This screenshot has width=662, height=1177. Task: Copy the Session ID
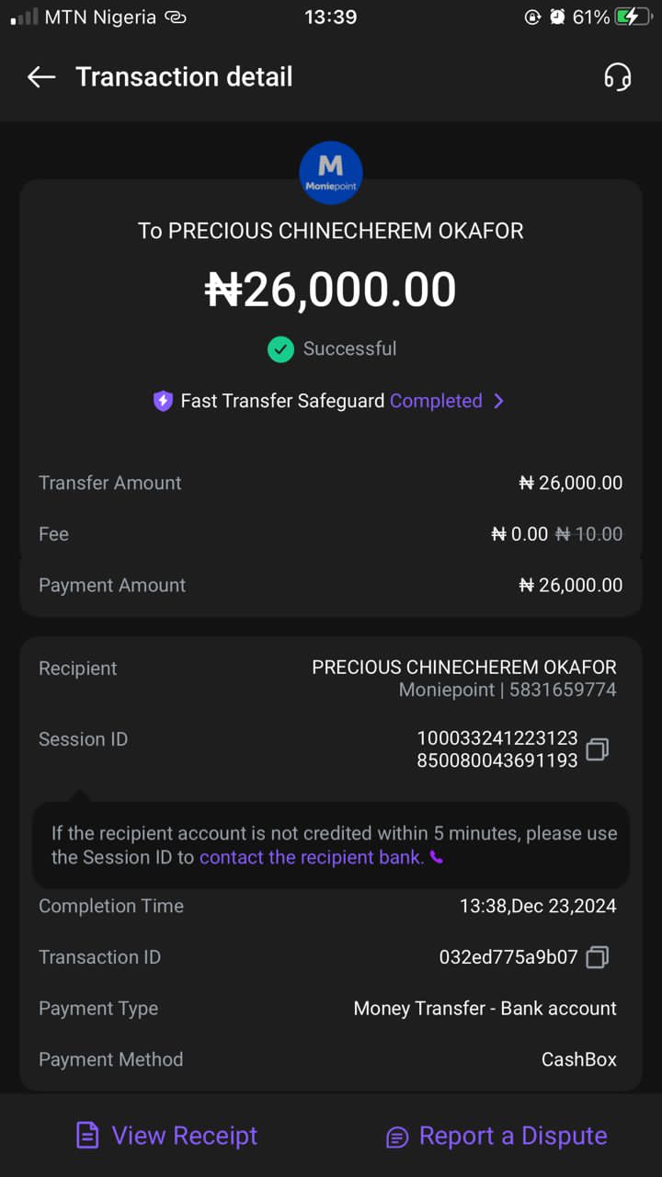(597, 749)
